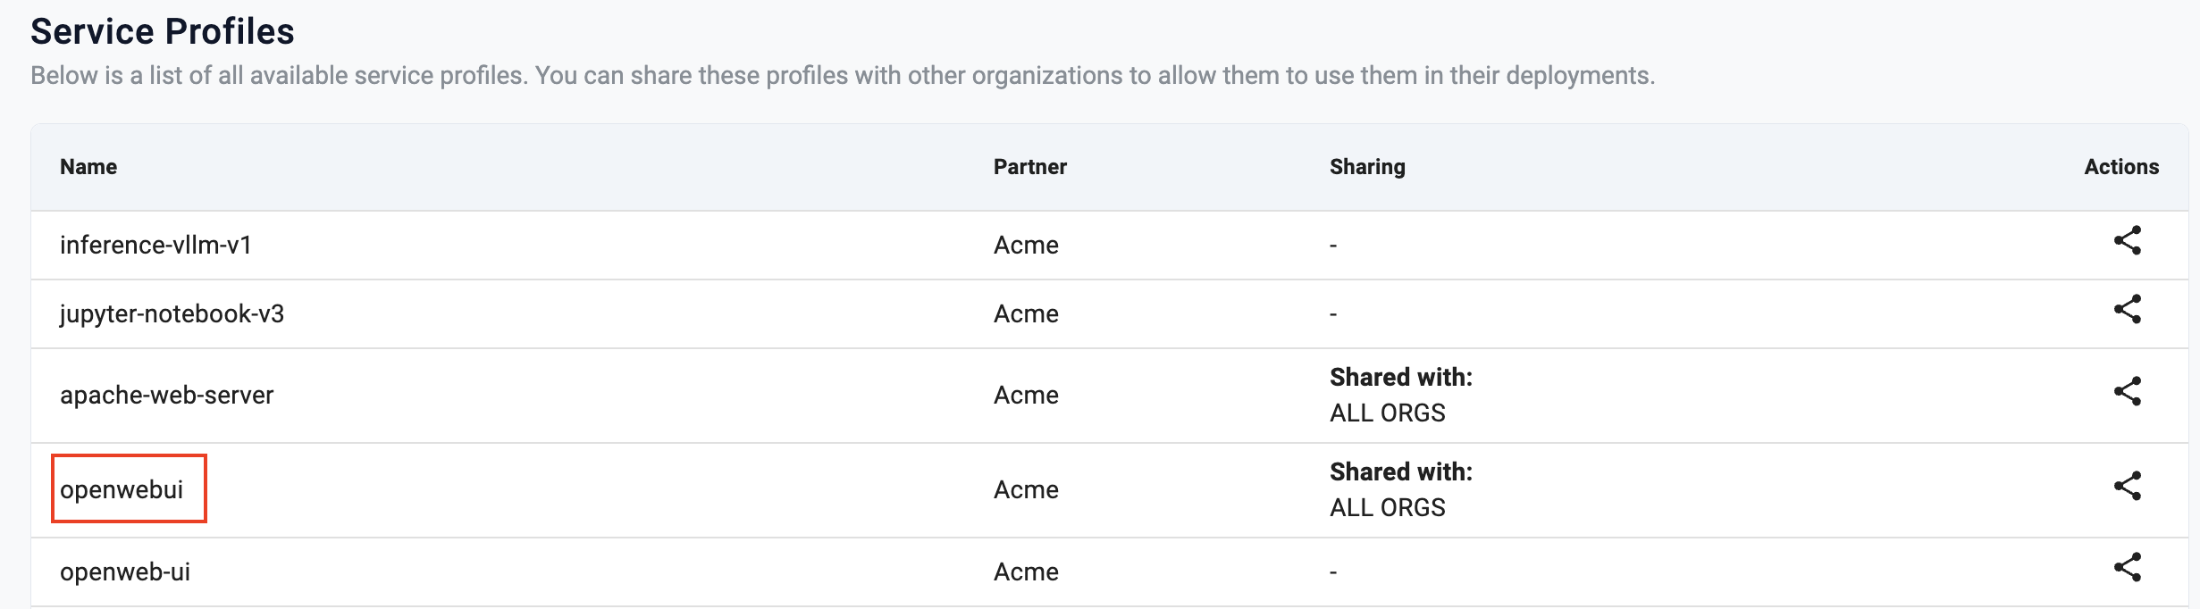Open sharing for apache-web-server row
This screenshot has height=609, width=2200.
coord(2127,392)
